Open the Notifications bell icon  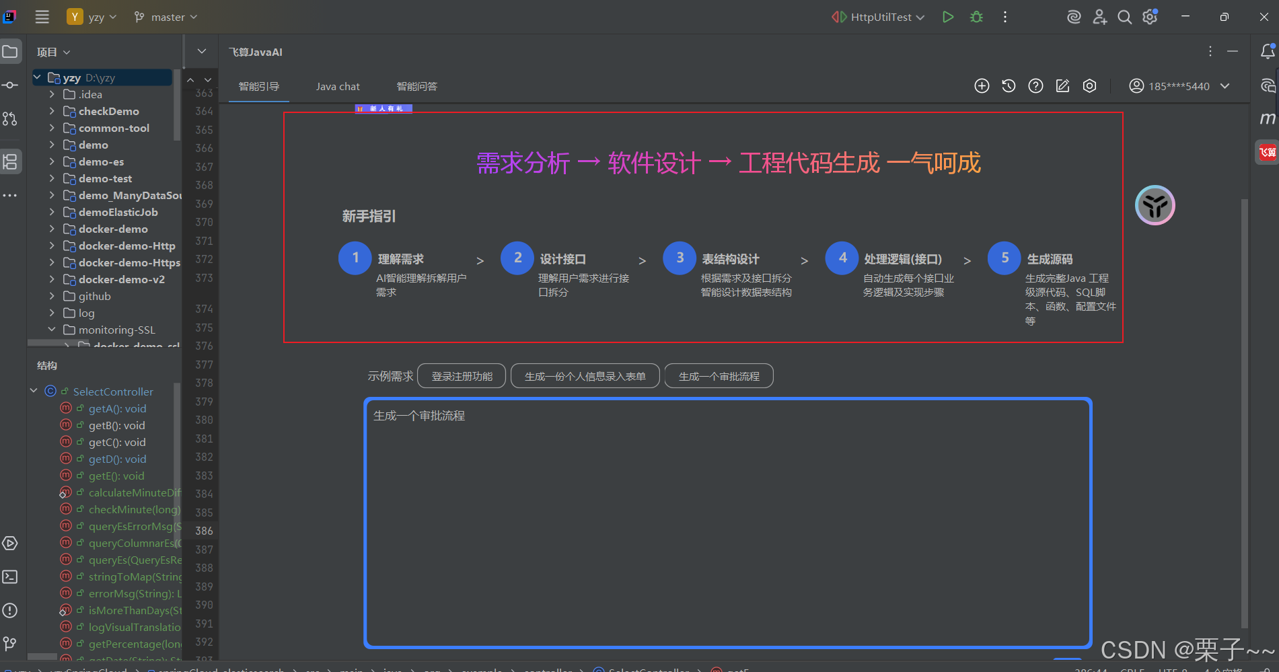[1268, 51]
